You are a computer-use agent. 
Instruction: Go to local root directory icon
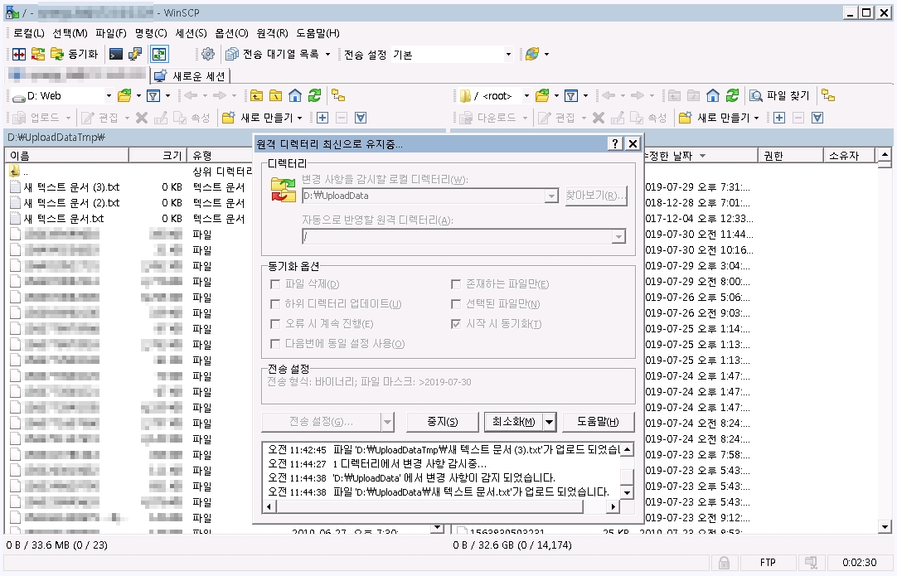pos(276,95)
